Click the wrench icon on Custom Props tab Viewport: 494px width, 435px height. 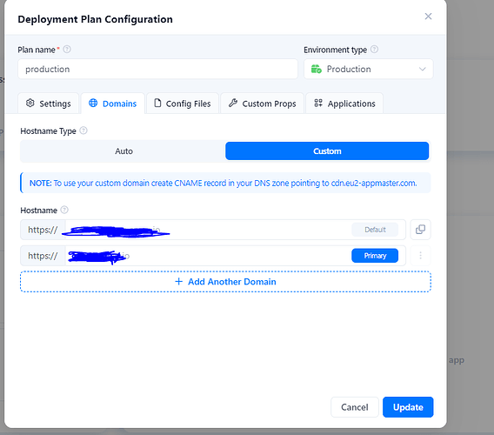pos(233,103)
